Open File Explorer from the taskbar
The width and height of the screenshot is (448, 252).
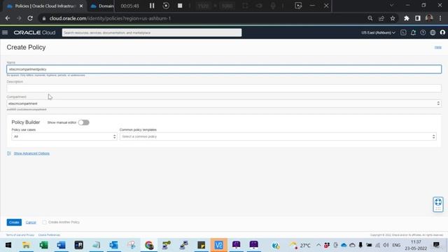pos(26,245)
